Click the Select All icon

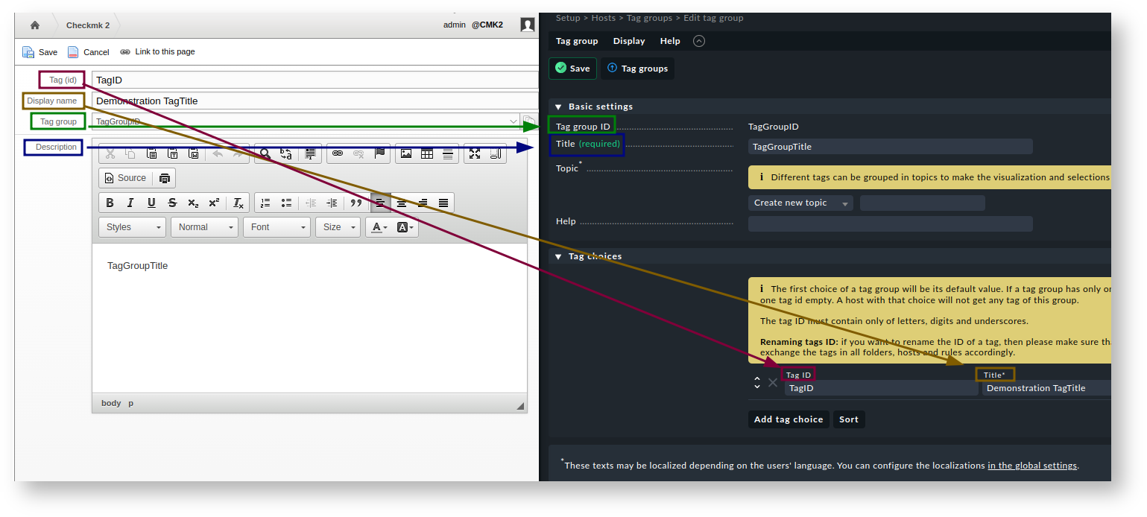(310, 153)
